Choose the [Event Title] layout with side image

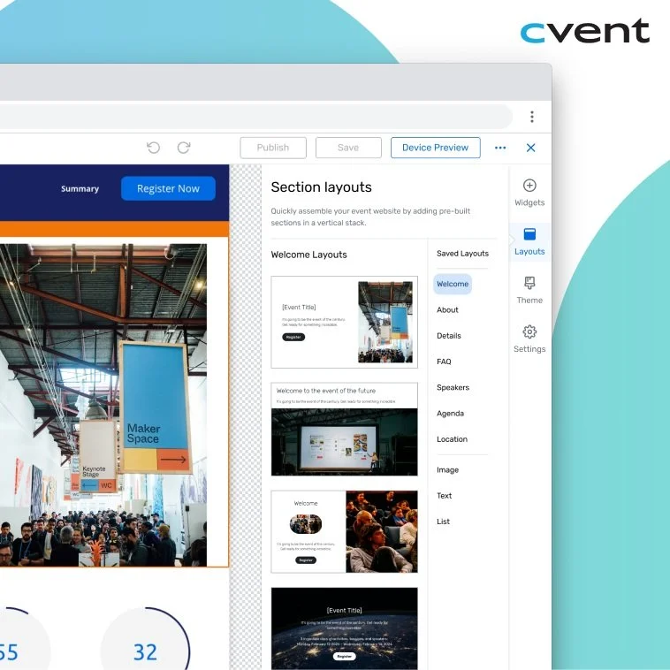coord(345,322)
